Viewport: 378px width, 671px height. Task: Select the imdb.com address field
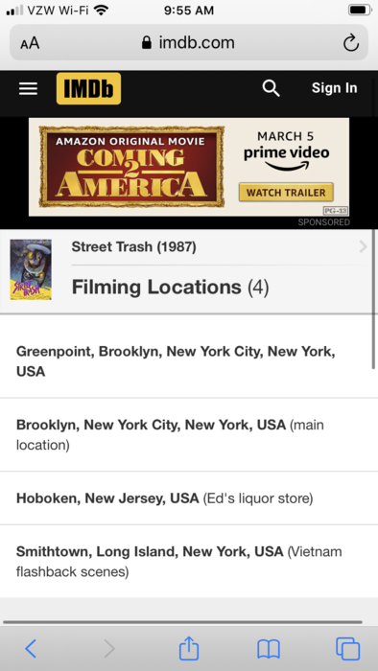[189, 42]
